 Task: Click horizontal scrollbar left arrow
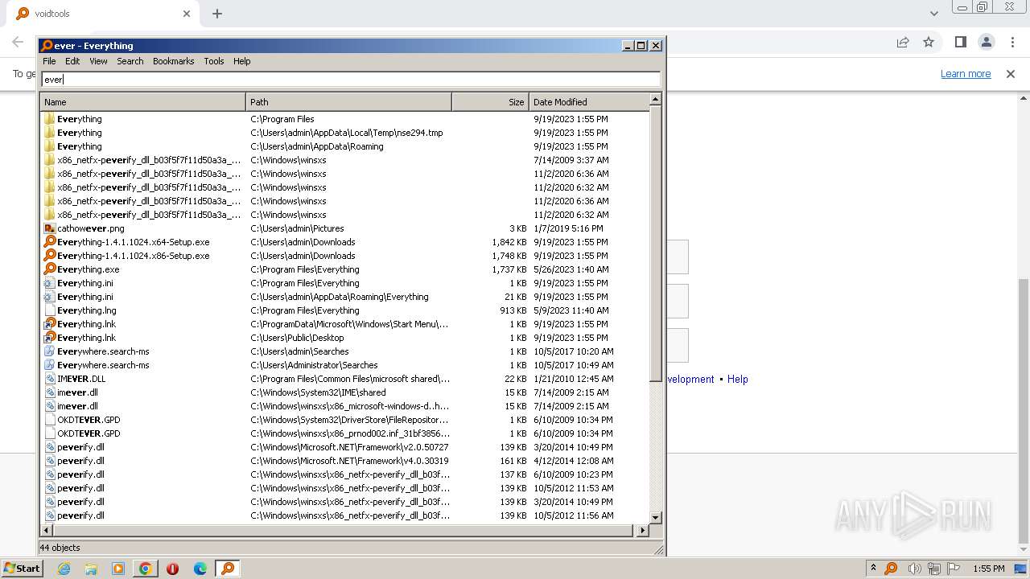coord(47,531)
